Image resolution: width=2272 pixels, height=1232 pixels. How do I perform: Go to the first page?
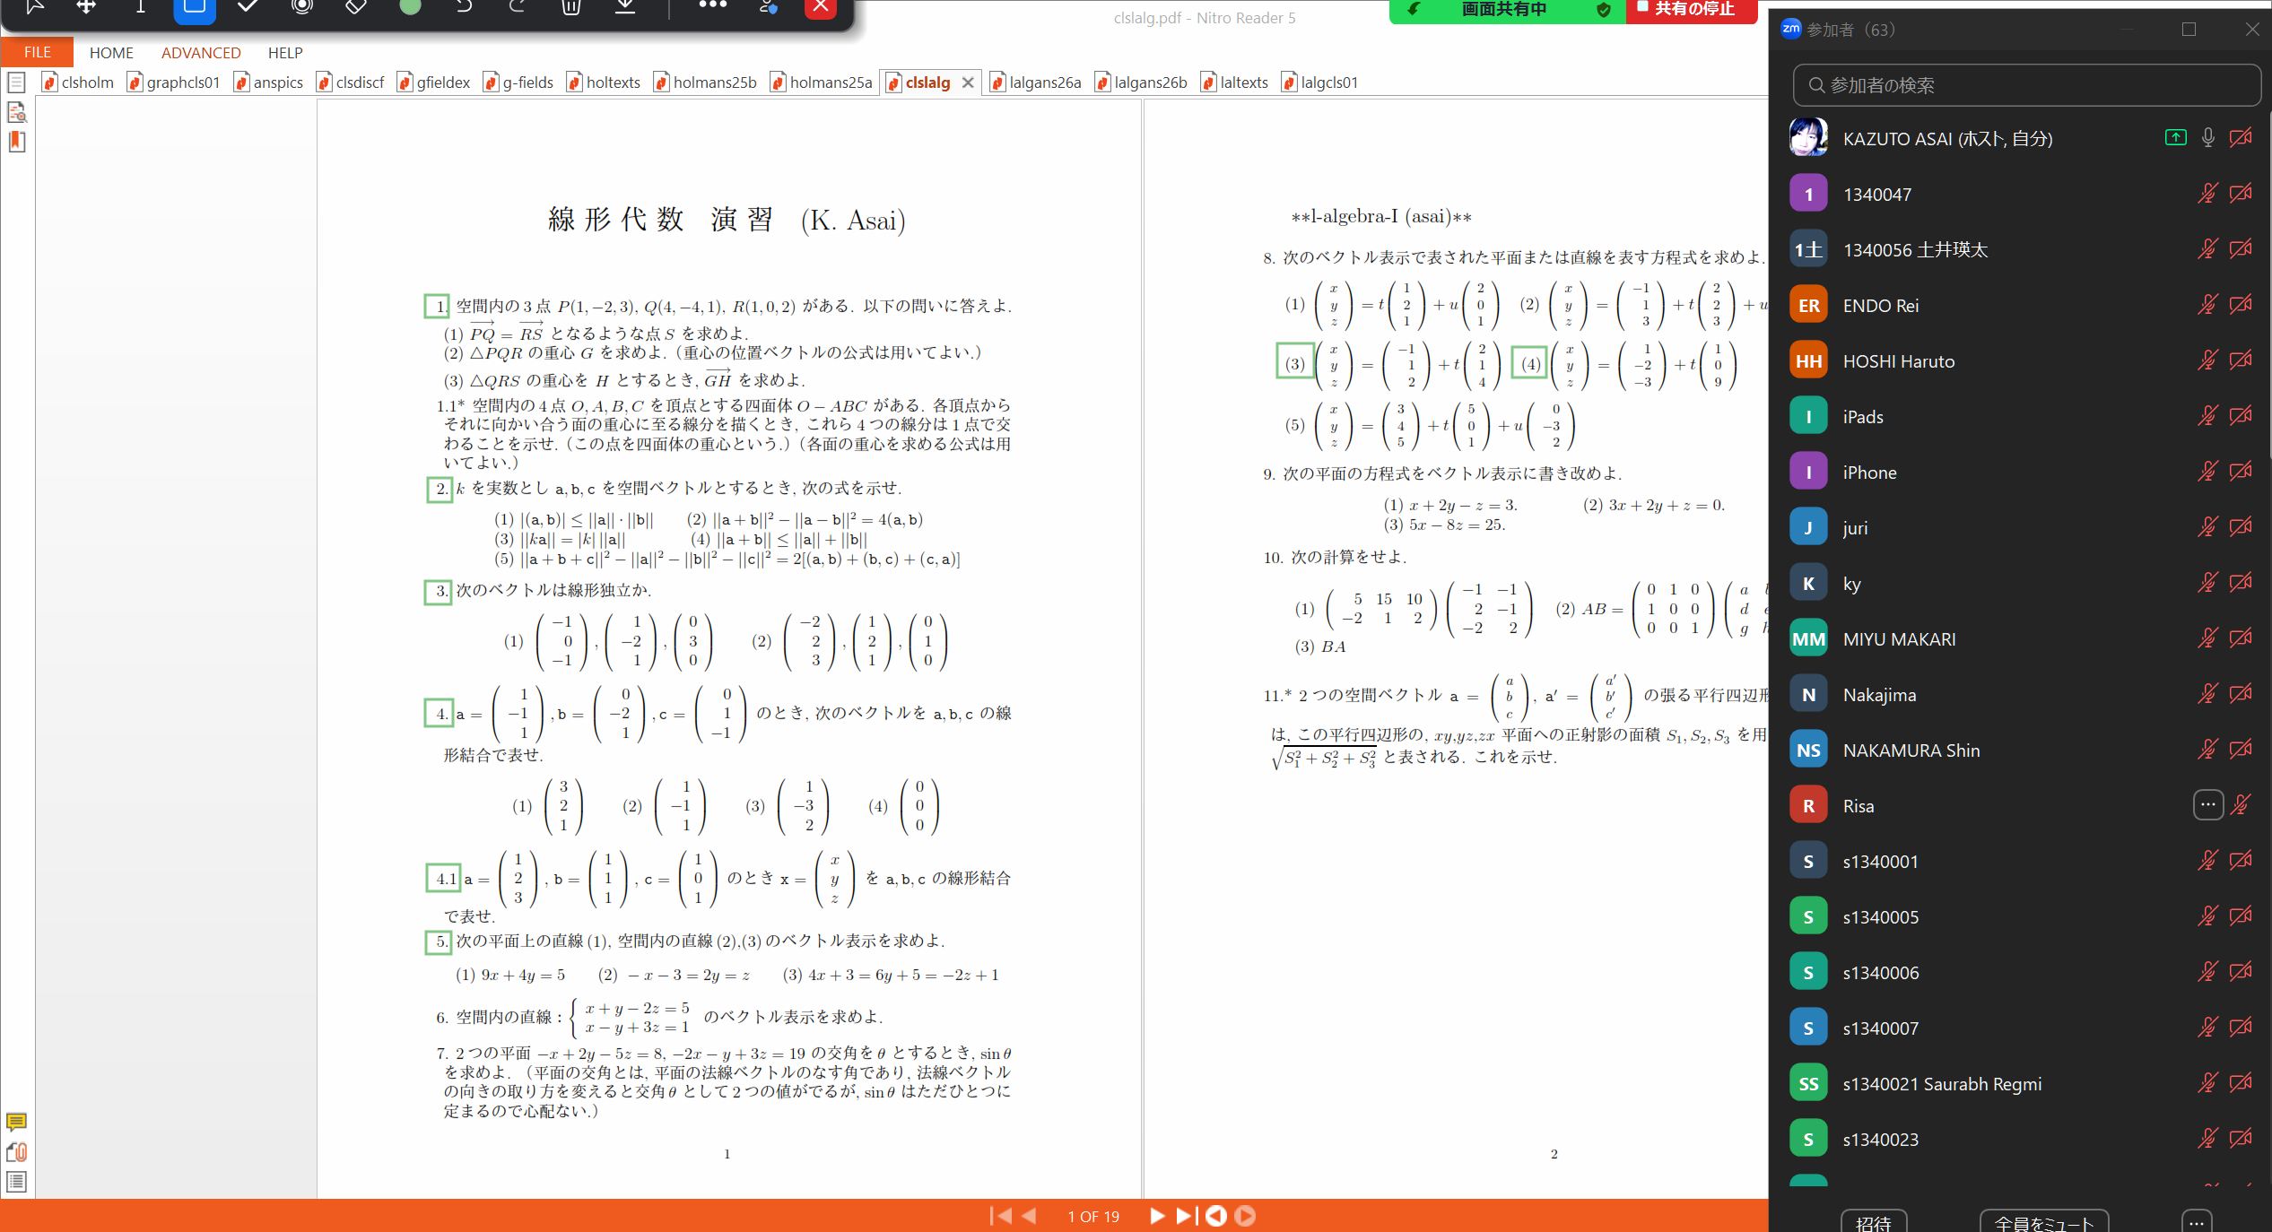click(1000, 1216)
